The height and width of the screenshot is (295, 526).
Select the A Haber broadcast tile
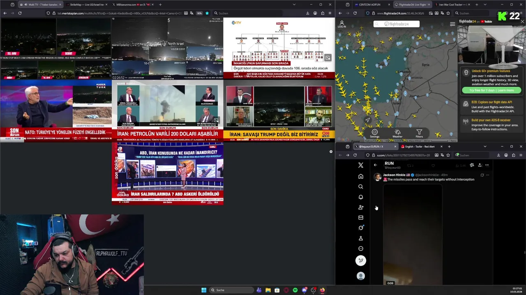click(168, 173)
